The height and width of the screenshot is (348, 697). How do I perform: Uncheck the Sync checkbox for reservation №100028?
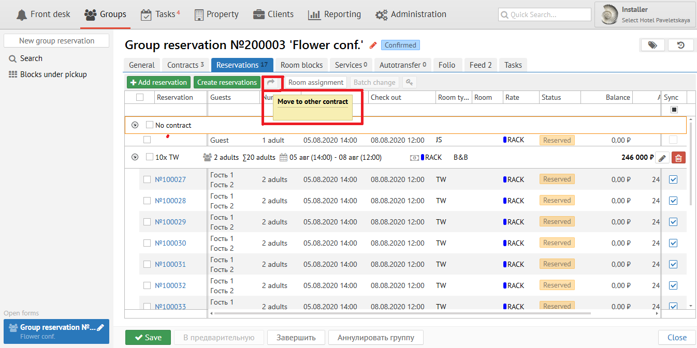coord(673,201)
